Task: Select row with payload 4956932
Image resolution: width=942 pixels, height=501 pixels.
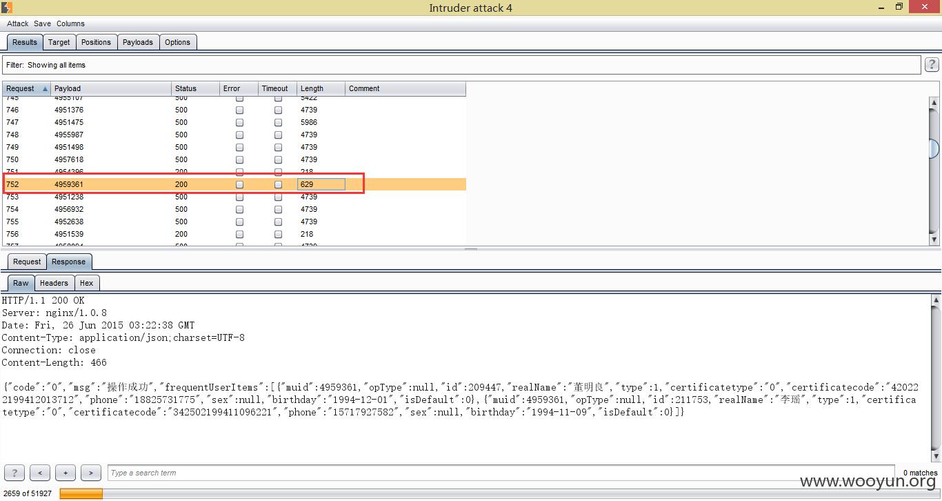Action: pos(234,209)
